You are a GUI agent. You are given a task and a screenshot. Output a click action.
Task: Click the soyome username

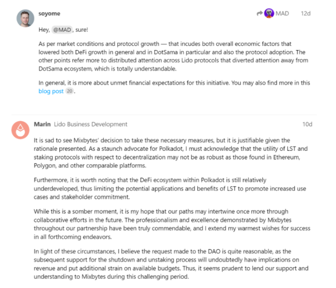(49, 14)
